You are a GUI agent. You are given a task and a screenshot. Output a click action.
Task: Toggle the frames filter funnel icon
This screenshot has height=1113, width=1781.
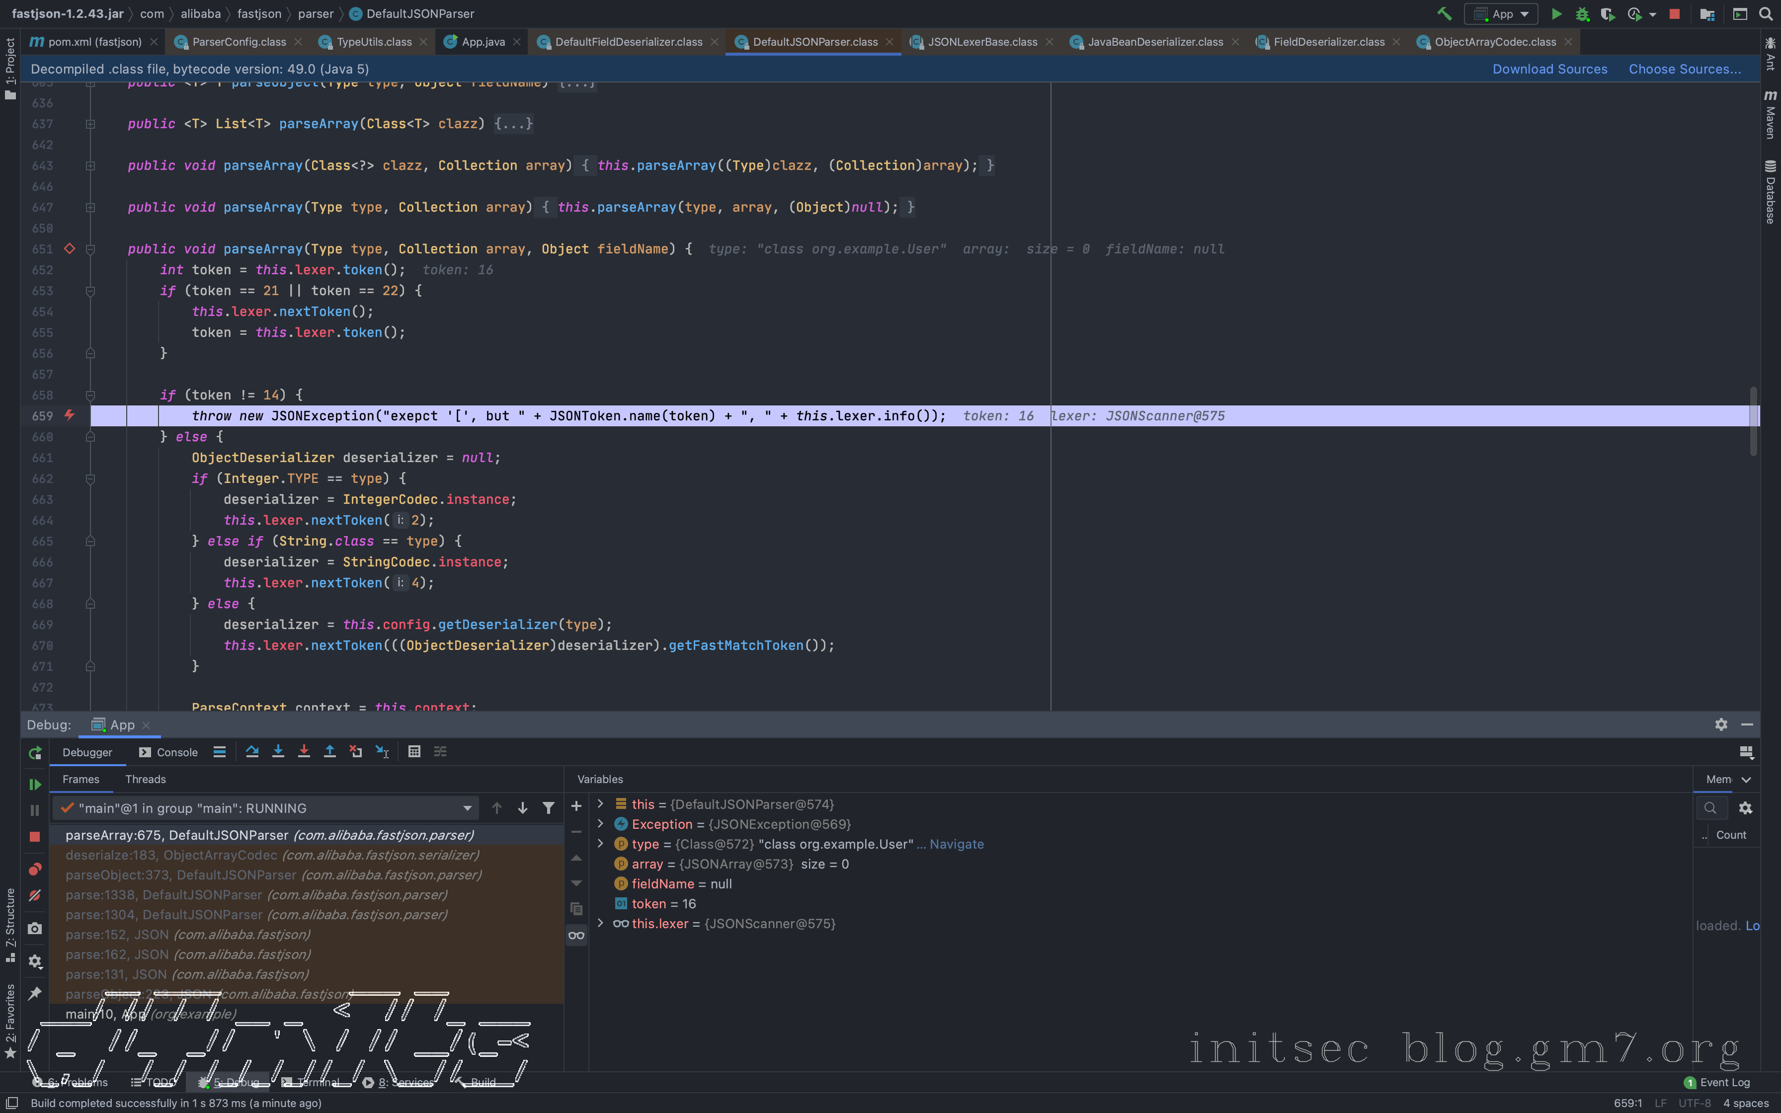[548, 808]
